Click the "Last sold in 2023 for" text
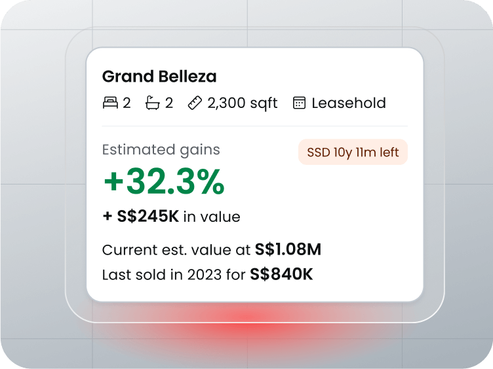493x369 pixels. [x=174, y=275]
